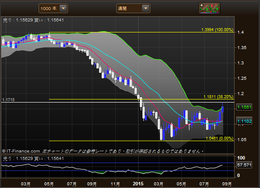The width and height of the screenshot is (260, 188).
Task: Click the 1.1811 (38.20%) Fibonacci label
Action: pos(218,97)
